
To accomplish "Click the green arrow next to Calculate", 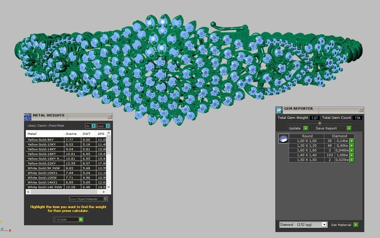I will 81,220.
